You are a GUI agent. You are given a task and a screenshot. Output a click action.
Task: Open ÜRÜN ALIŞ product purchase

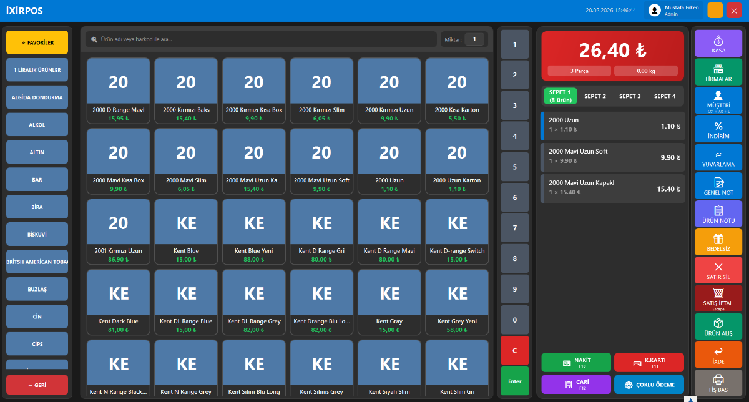[x=718, y=326]
